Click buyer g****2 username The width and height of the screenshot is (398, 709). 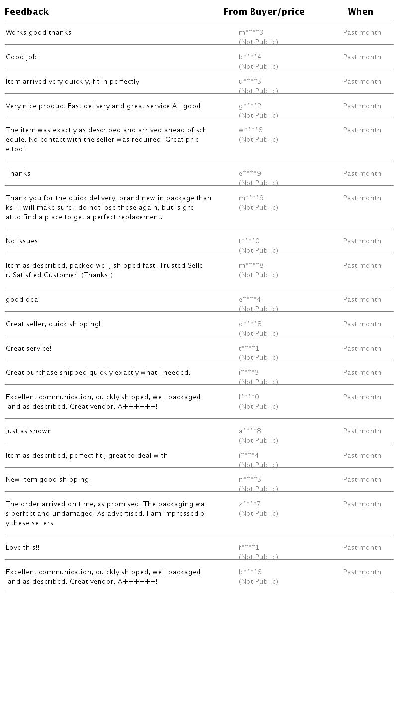(x=250, y=106)
